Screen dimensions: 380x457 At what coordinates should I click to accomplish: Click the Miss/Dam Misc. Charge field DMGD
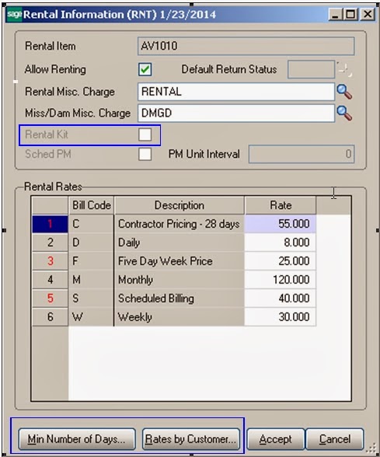pos(236,113)
